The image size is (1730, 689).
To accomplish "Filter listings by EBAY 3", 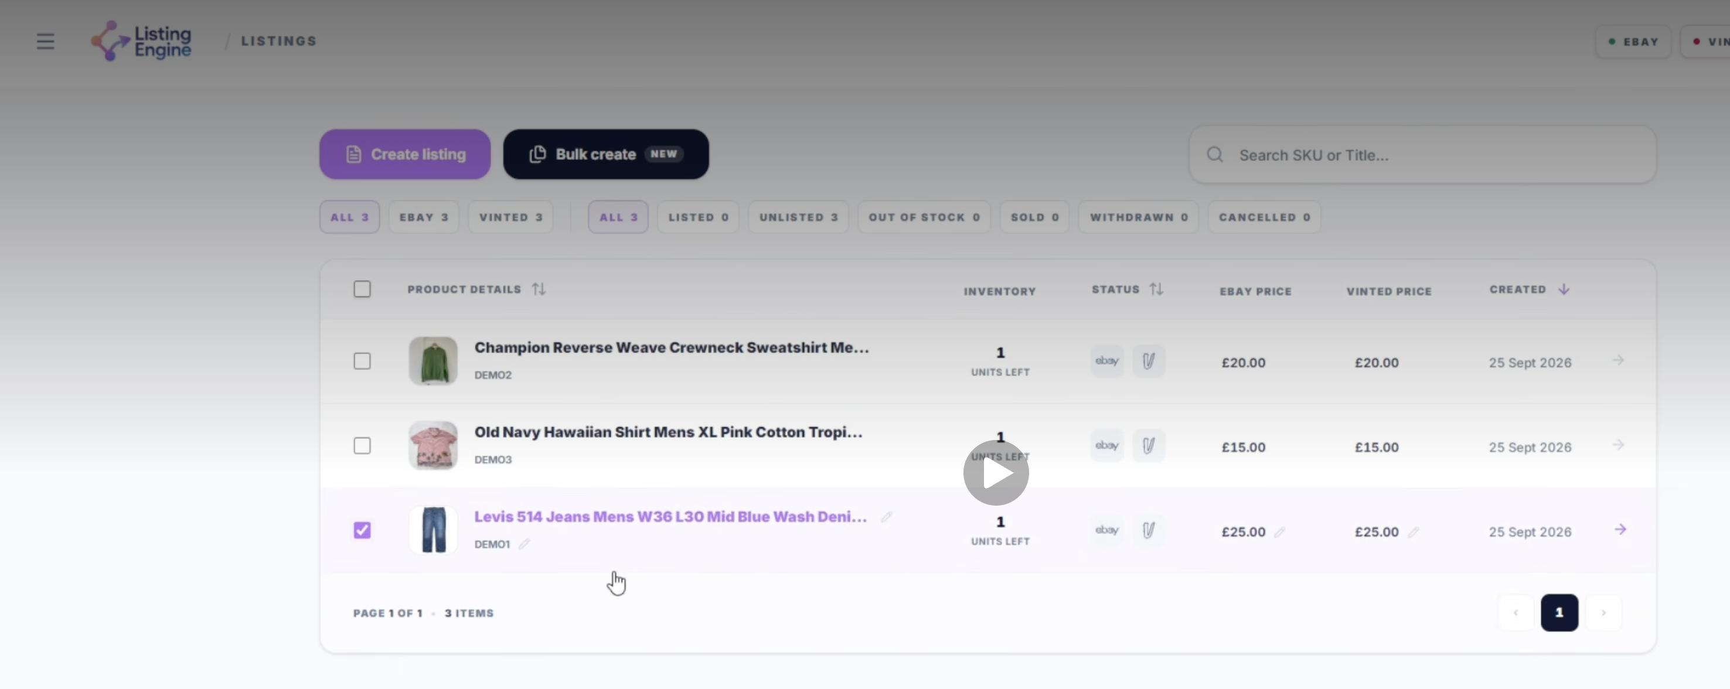I will coord(424,217).
